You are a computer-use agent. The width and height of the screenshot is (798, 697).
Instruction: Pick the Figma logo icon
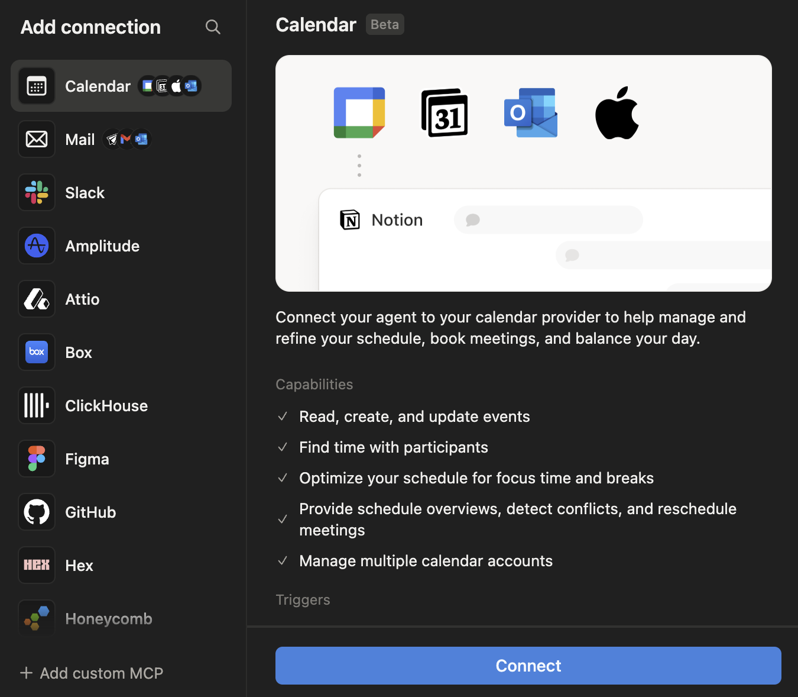pyautogui.click(x=37, y=459)
